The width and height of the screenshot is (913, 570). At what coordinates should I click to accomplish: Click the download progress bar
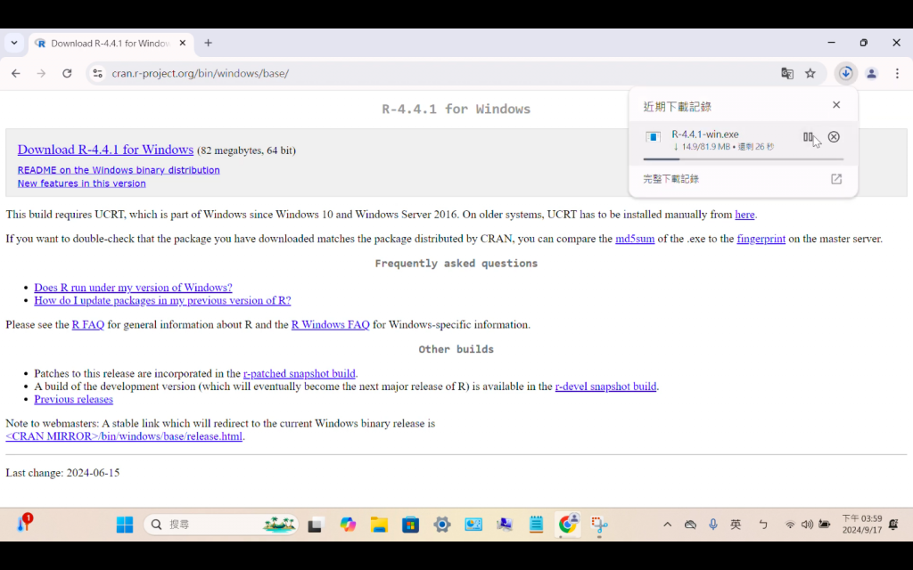tap(743, 159)
